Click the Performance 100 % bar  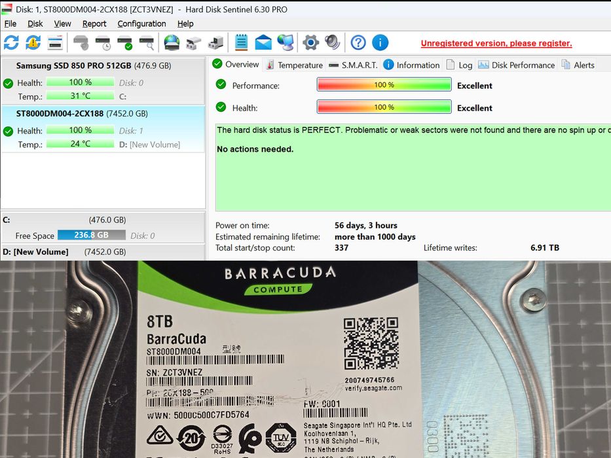(384, 84)
